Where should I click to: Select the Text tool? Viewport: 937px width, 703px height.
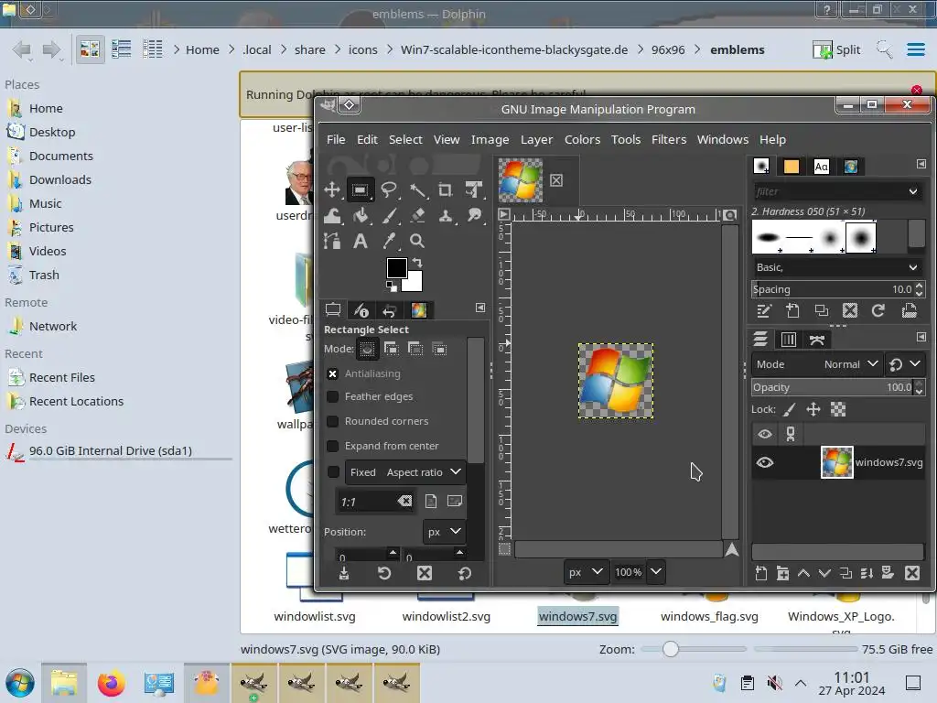[361, 241]
